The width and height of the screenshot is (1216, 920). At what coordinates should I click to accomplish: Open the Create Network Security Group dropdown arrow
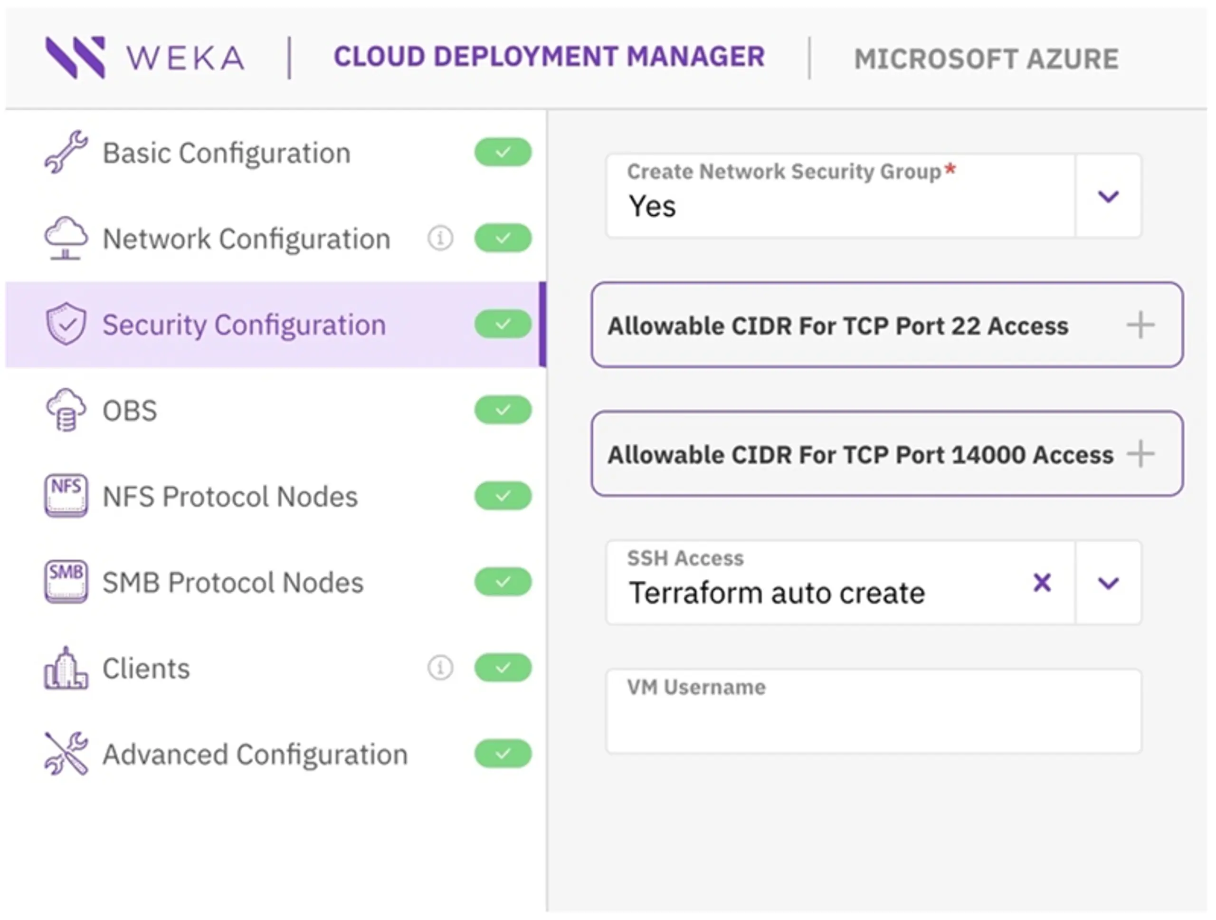coord(1108,196)
